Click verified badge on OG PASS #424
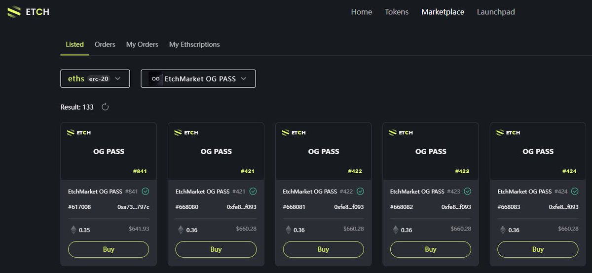The width and height of the screenshot is (592, 273). (x=575, y=191)
